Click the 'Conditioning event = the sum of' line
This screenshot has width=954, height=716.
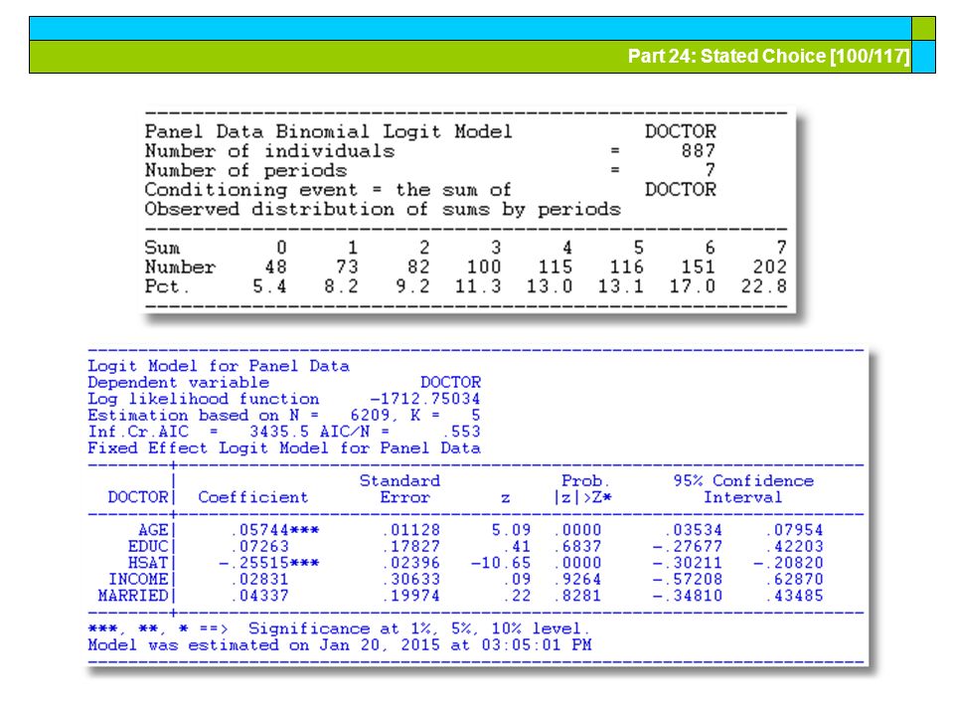point(329,190)
